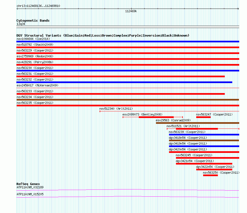Open nsv563231 (Cooper2011) variant label

(x=35, y=74)
